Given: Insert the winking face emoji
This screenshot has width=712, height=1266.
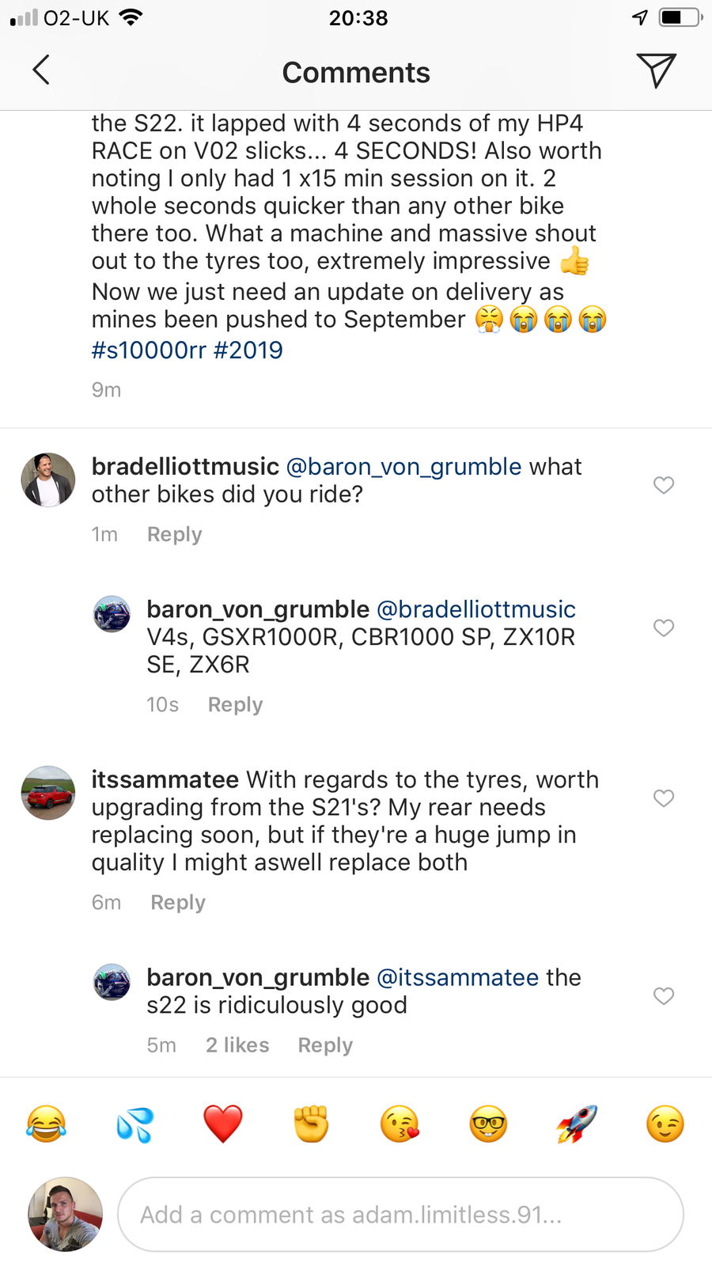Looking at the screenshot, I should click(x=665, y=1124).
